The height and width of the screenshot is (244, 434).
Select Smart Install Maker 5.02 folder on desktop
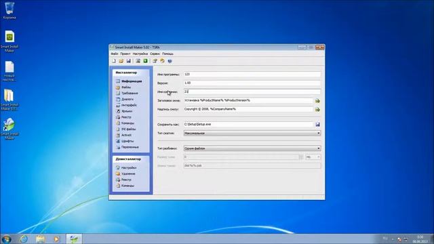[9, 100]
